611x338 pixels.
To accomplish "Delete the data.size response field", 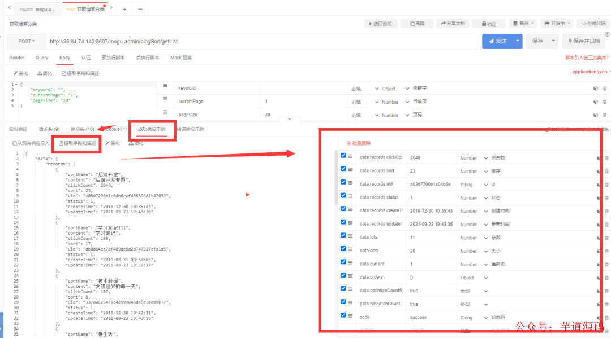I will pos(606,251).
